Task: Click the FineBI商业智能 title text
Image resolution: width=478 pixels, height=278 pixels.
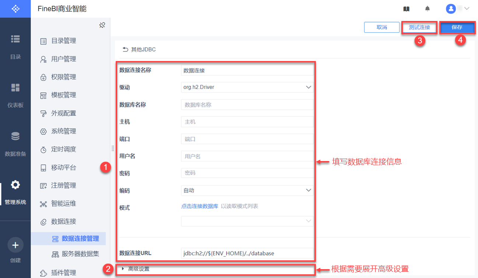Action: pyautogui.click(x=62, y=9)
